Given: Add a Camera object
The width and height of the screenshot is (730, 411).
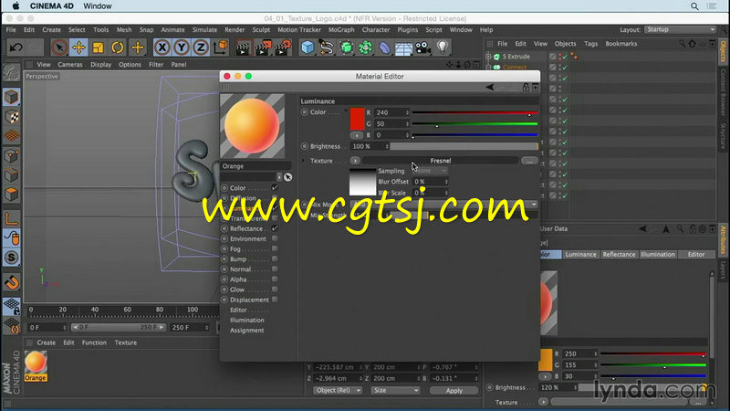Looking at the screenshot, I should click(x=422, y=47).
